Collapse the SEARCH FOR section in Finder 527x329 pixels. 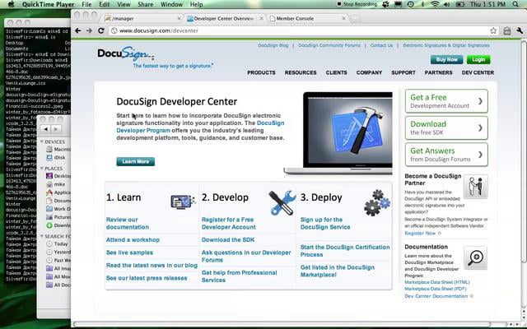pyautogui.click(x=42, y=236)
